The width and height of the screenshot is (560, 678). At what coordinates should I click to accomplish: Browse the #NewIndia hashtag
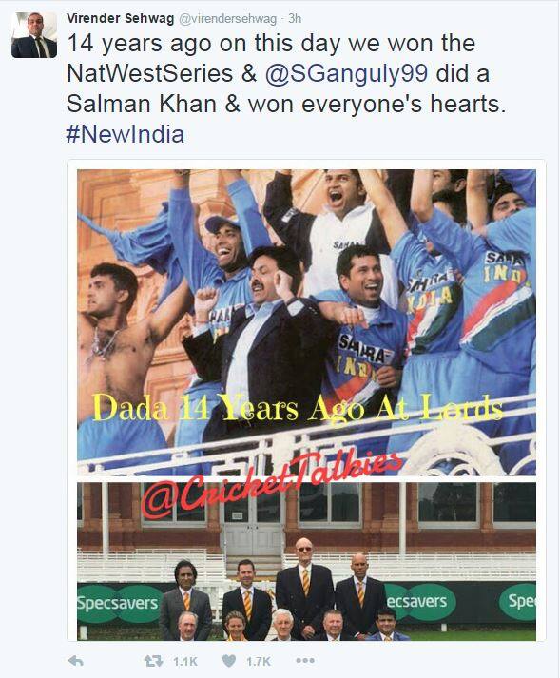pyautogui.click(x=126, y=134)
